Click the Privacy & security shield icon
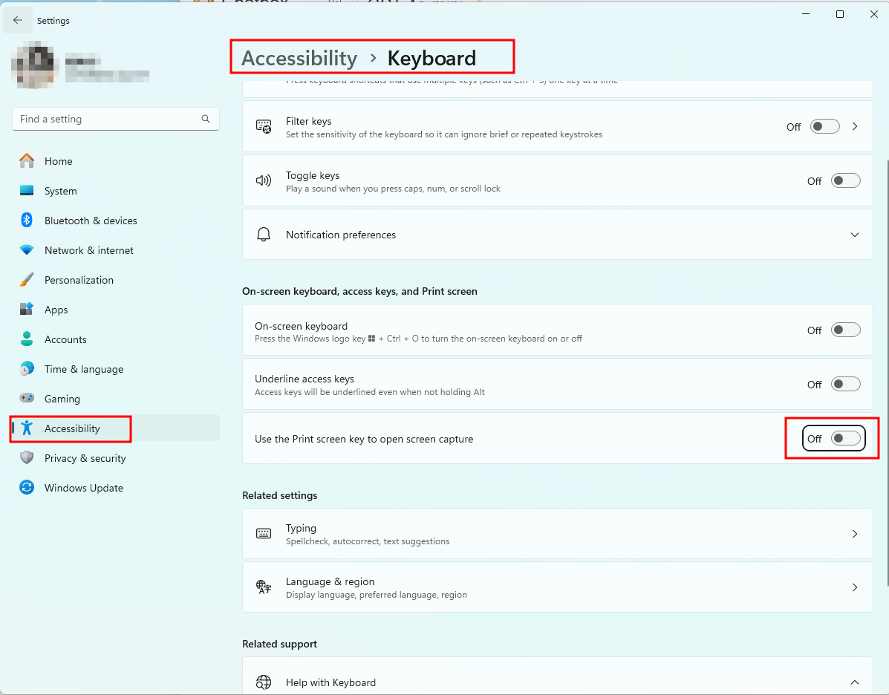The height and width of the screenshot is (695, 889). pos(27,458)
